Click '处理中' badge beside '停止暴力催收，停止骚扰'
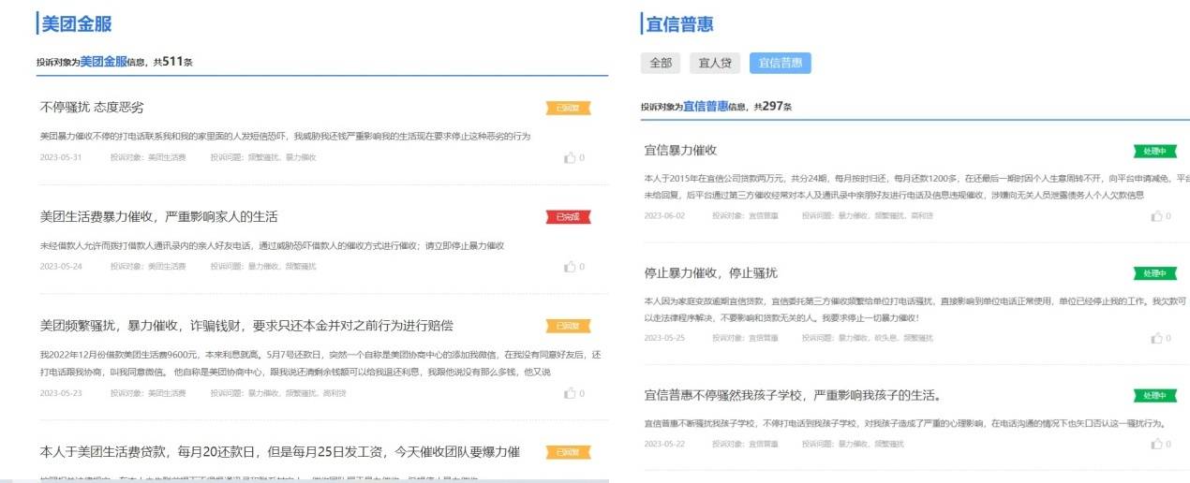The width and height of the screenshot is (1190, 483). pos(1154,273)
